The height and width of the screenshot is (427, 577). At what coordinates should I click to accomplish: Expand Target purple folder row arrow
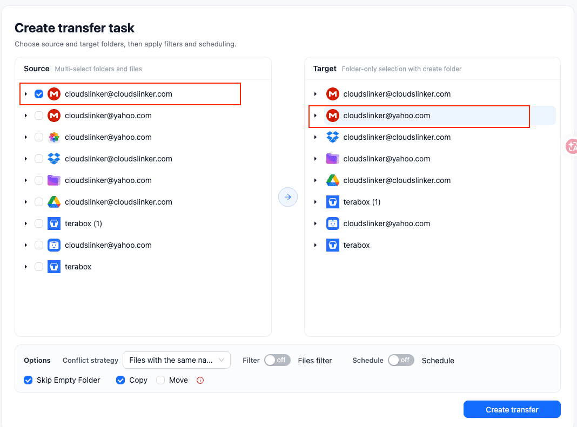click(x=316, y=159)
